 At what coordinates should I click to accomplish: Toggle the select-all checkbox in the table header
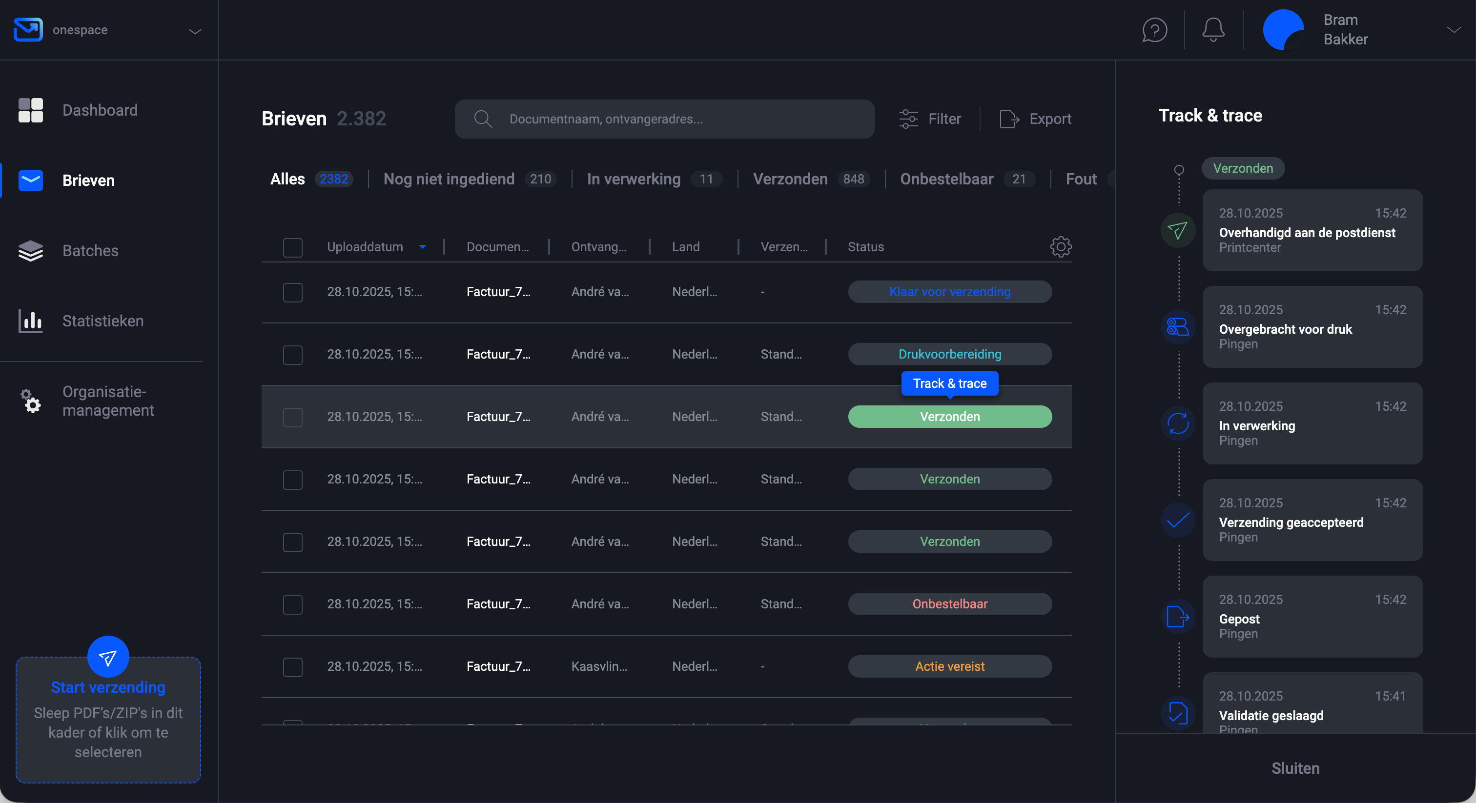tap(293, 247)
